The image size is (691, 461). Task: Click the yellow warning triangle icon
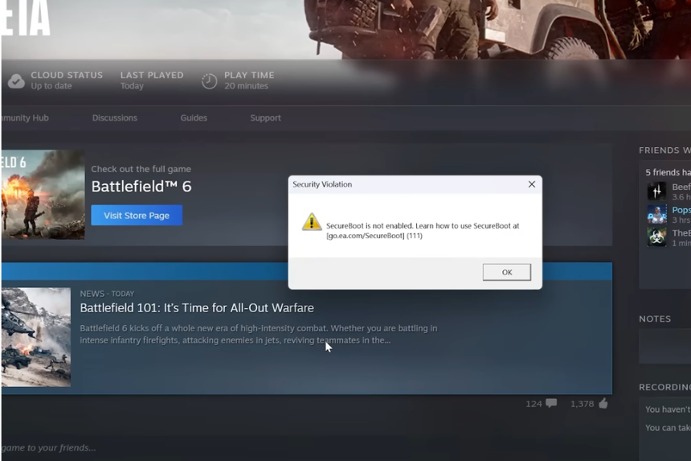click(311, 222)
